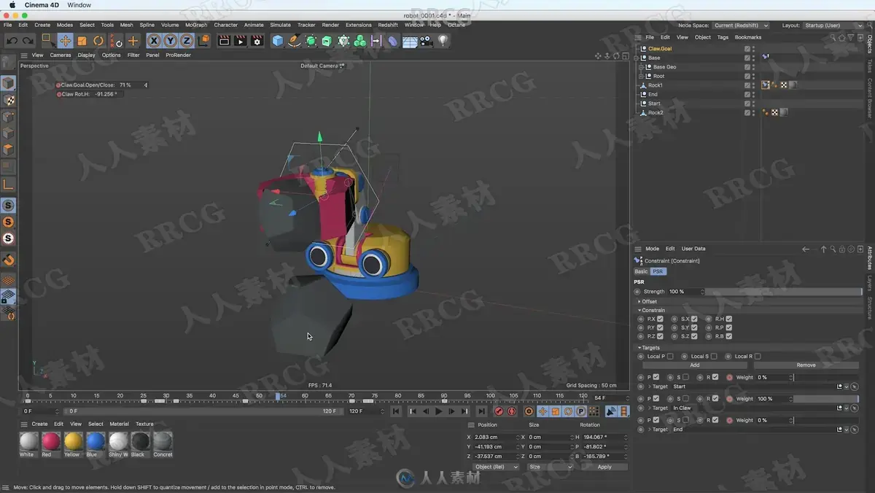This screenshot has width=875, height=493.
Task: Click the Apply coordinates button
Action: pos(604,467)
